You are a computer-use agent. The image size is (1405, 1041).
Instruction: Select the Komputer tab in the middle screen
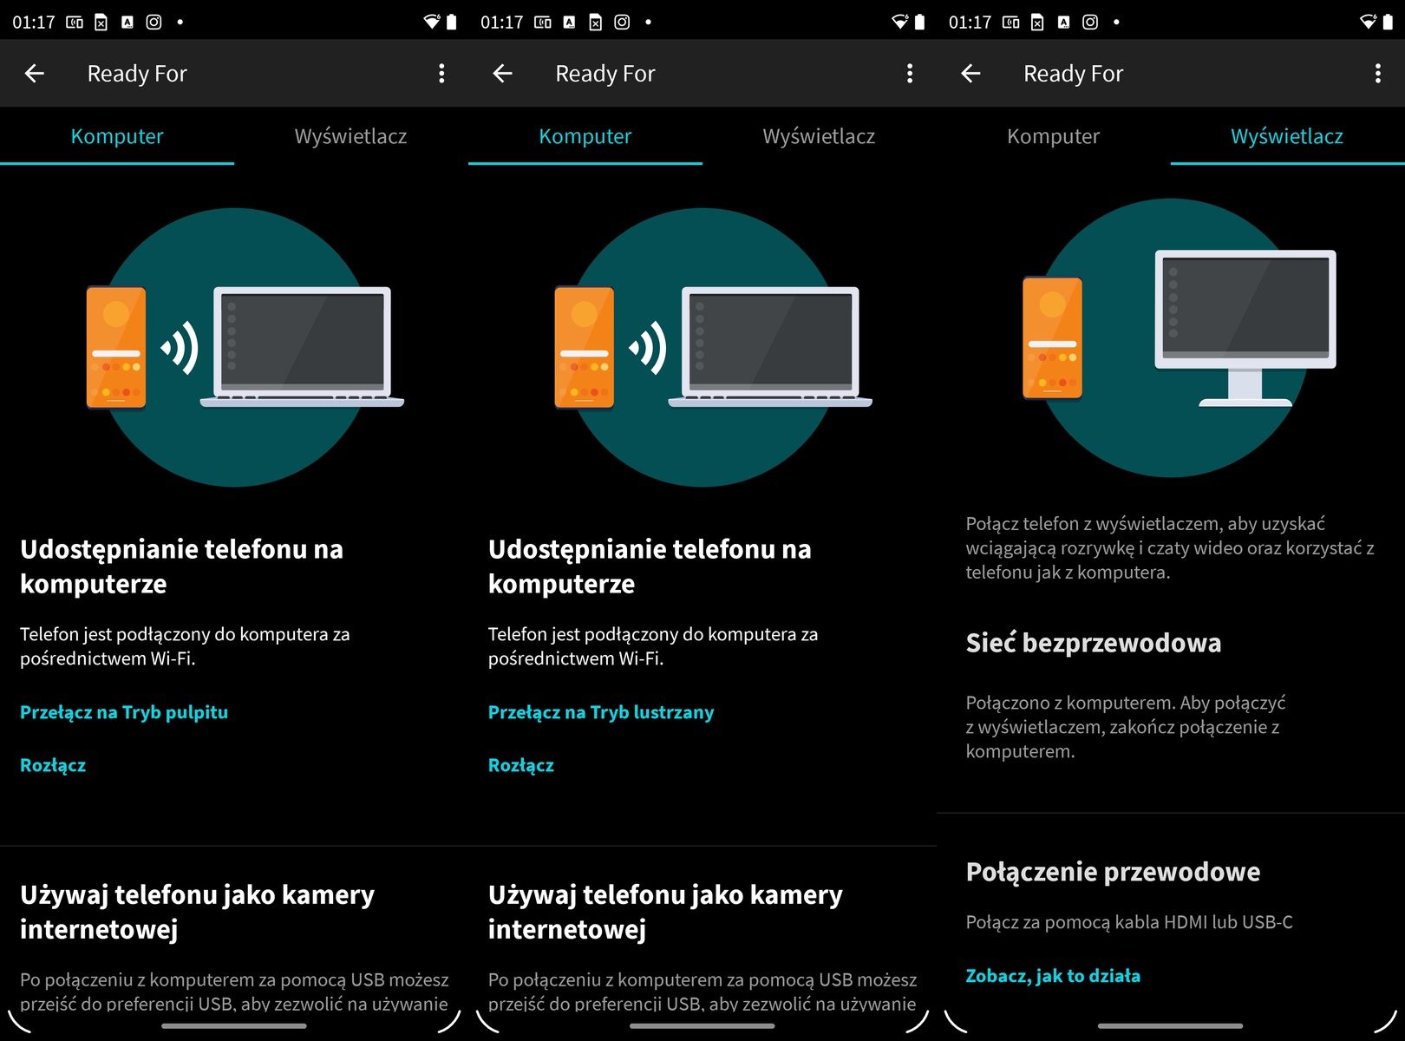coord(585,136)
